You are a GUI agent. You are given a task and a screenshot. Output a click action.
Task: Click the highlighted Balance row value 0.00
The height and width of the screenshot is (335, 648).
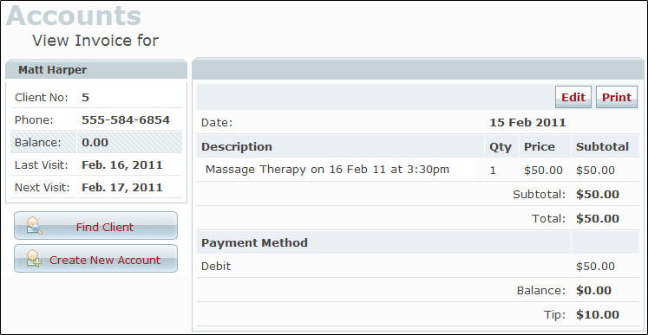tap(95, 143)
